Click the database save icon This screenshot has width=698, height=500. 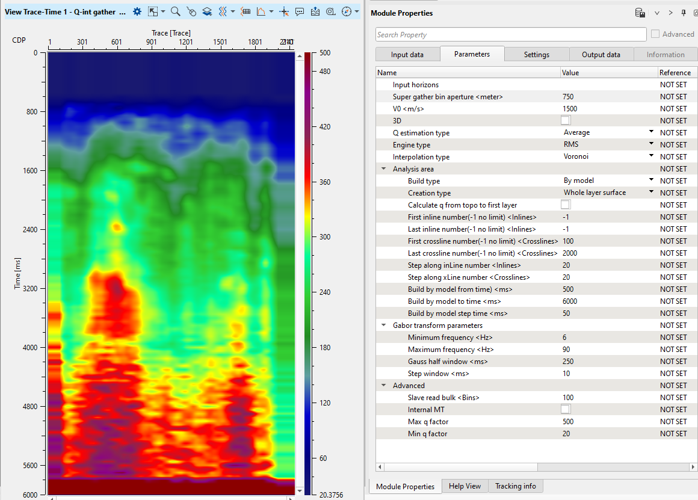640,13
